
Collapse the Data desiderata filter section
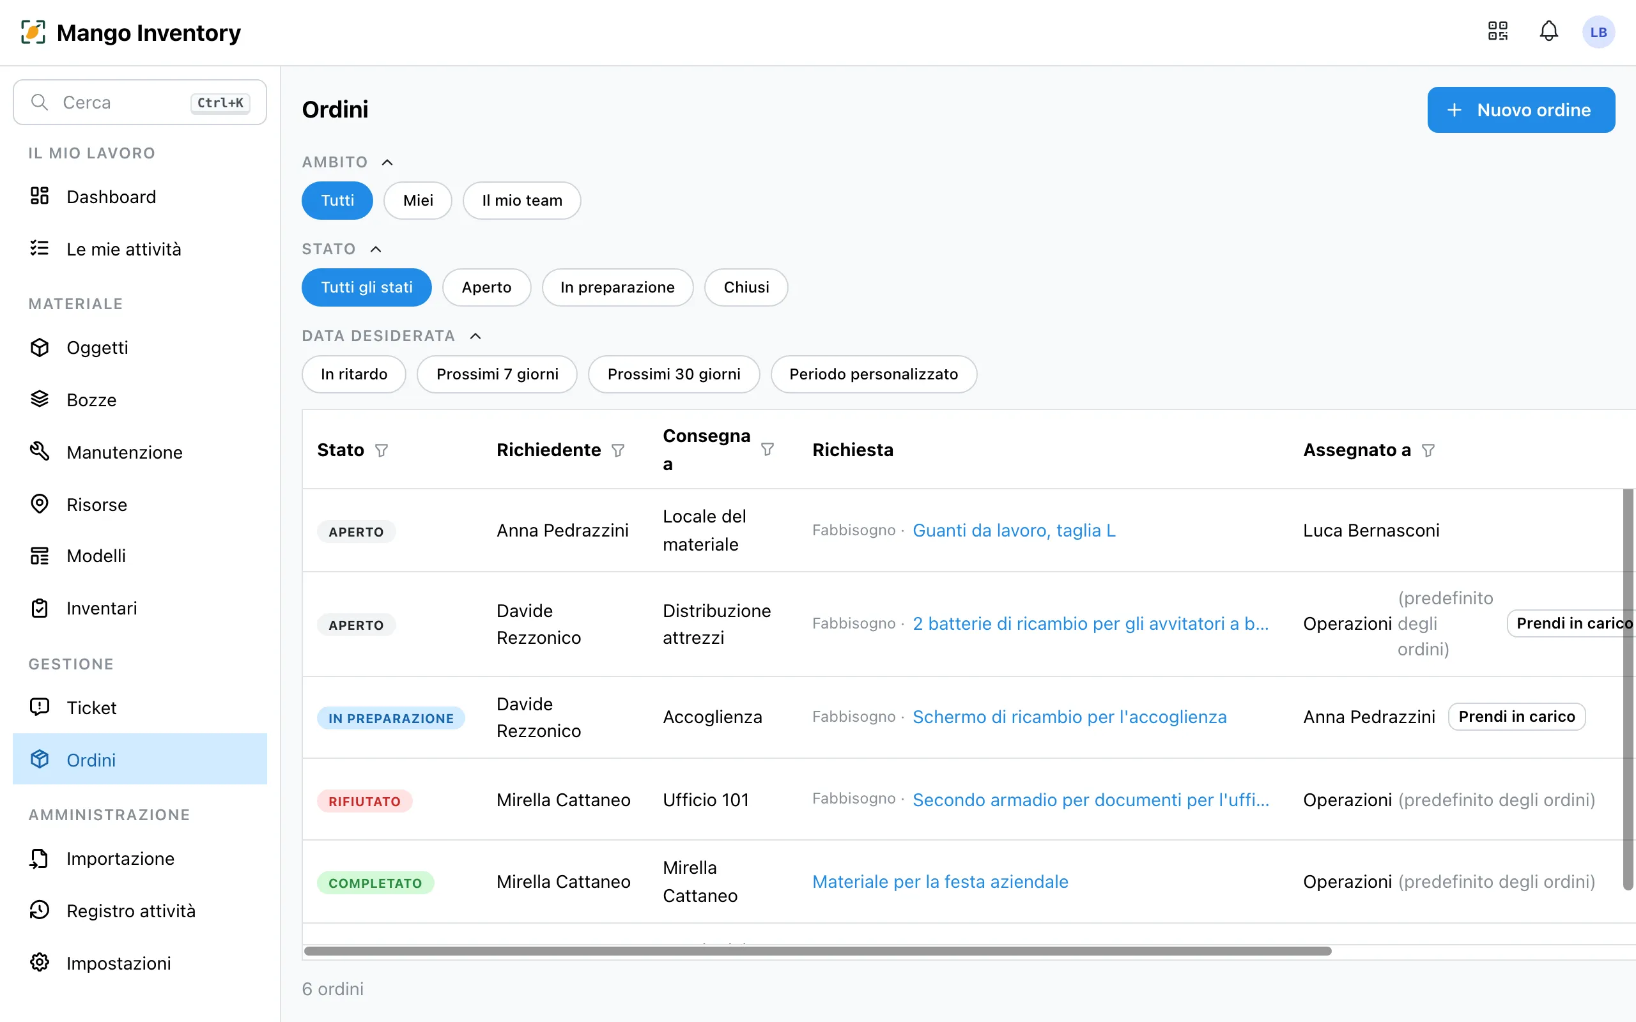[x=476, y=336]
